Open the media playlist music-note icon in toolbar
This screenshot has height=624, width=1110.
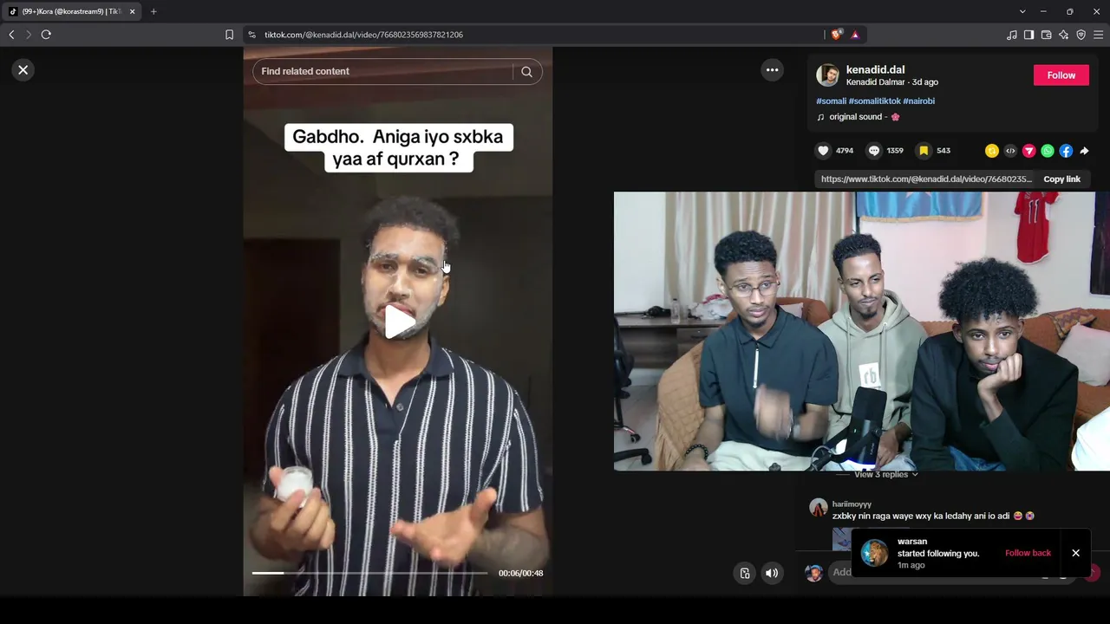click(x=1011, y=35)
